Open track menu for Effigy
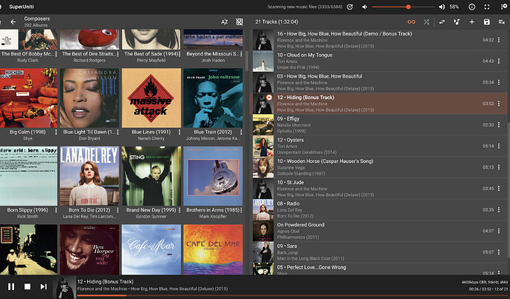The image size is (510, 299). 499,125
